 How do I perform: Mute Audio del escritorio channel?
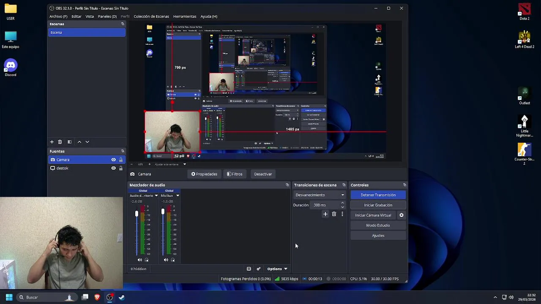coord(140,260)
